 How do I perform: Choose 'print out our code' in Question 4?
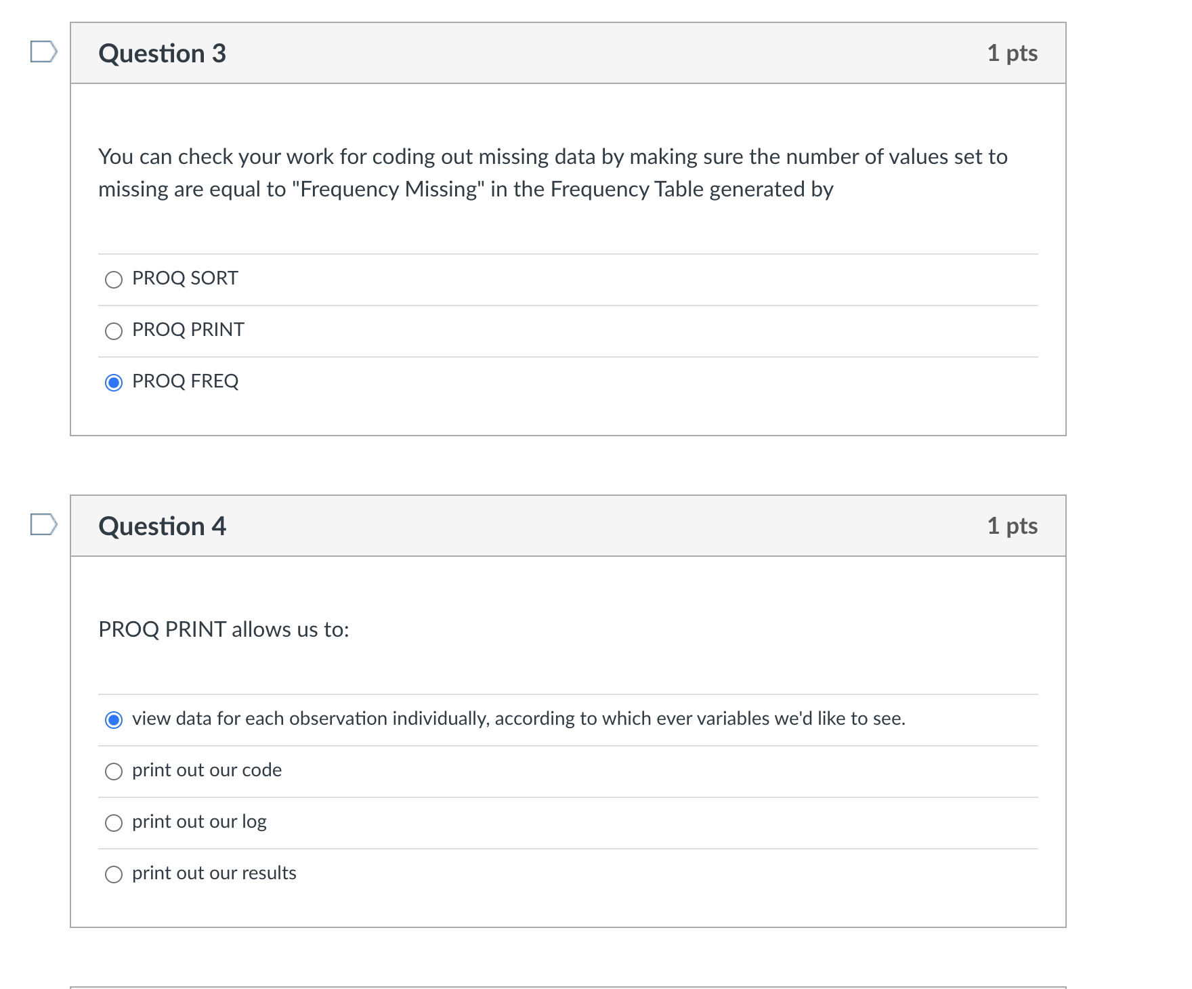tap(114, 772)
